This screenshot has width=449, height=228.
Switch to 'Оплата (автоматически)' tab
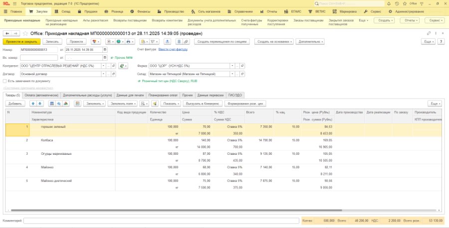click(41, 95)
